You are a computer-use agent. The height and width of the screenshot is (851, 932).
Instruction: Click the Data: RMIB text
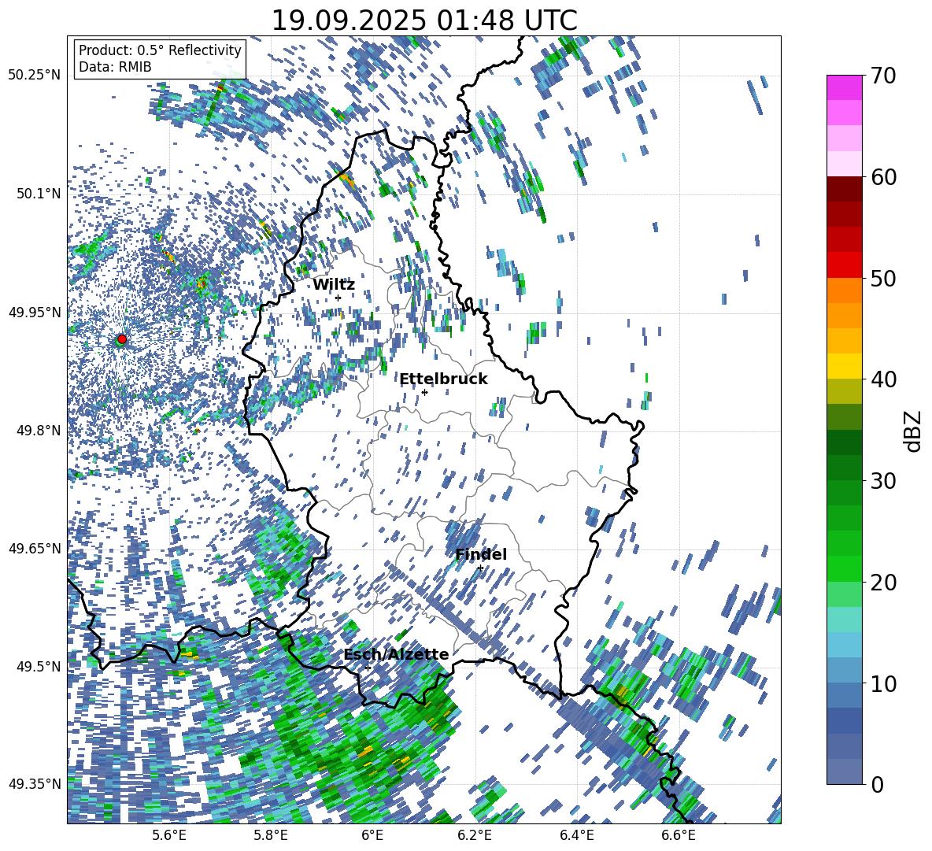tap(115, 67)
